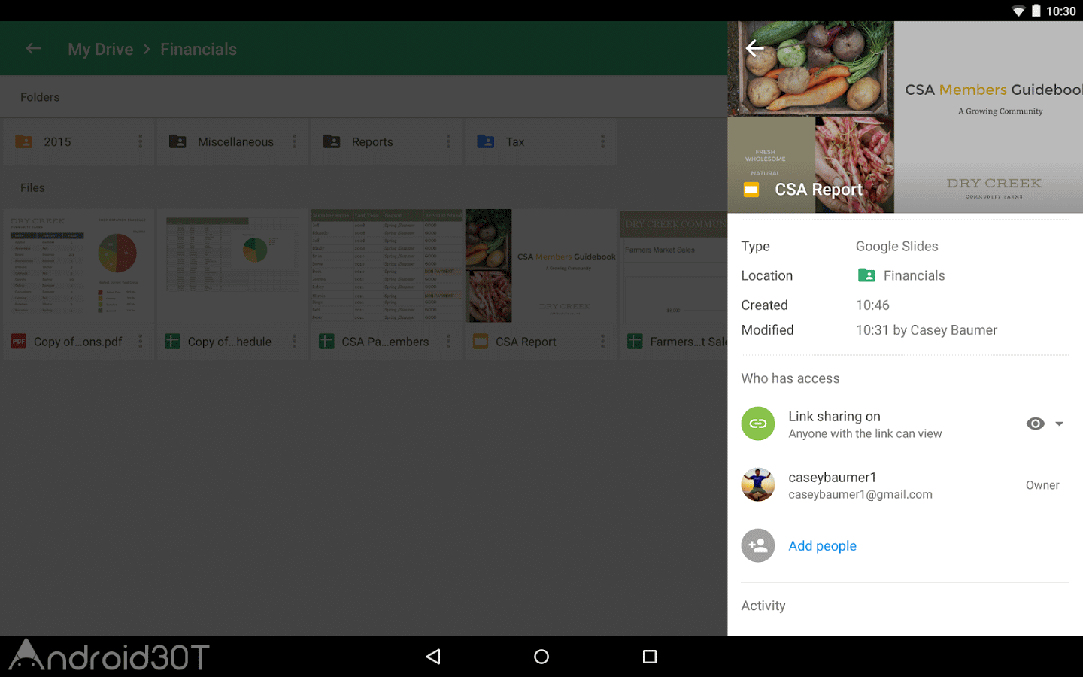
Task: Click the green link sharing icon
Action: pyautogui.click(x=758, y=424)
